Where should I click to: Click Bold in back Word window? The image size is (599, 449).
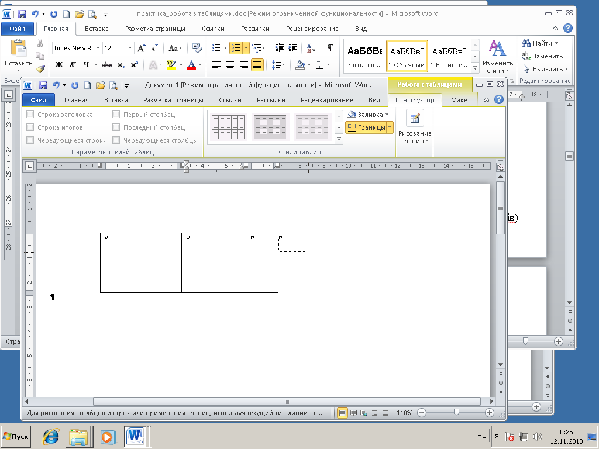pyautogui.click(x=59, y=65)
